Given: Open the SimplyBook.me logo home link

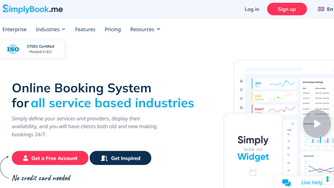Looking at the screenshot, I should click(33, 9).
